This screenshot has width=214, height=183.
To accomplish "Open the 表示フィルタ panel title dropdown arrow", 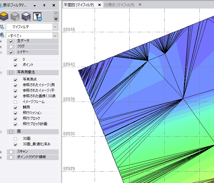I will pos(35,5).
